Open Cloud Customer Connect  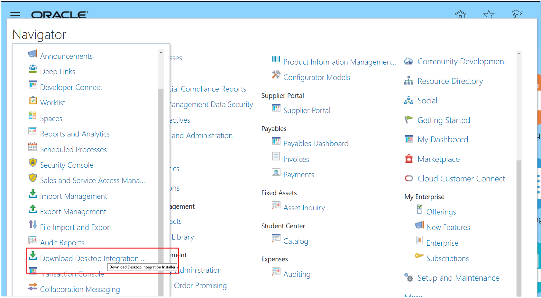(461, 179)
